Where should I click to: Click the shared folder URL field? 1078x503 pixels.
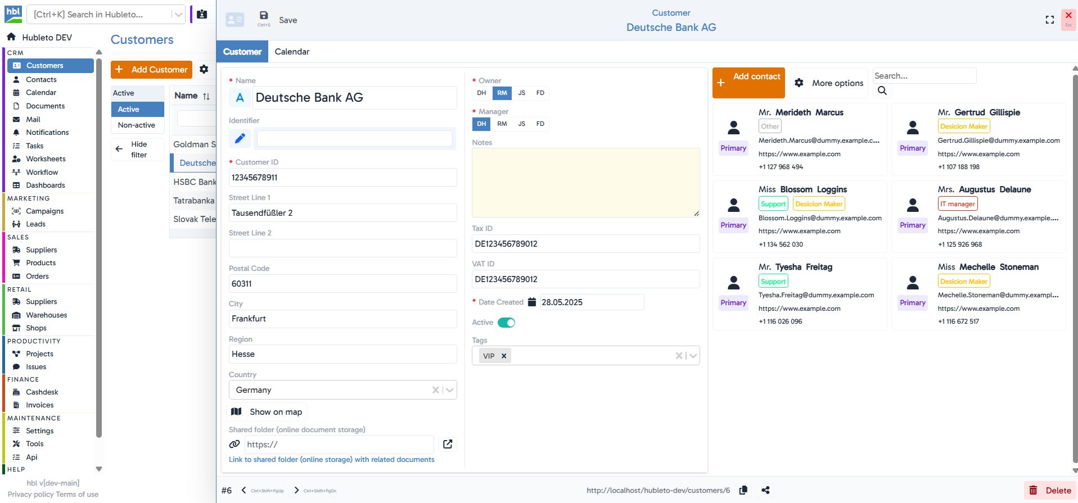click(x=339, y=444)
